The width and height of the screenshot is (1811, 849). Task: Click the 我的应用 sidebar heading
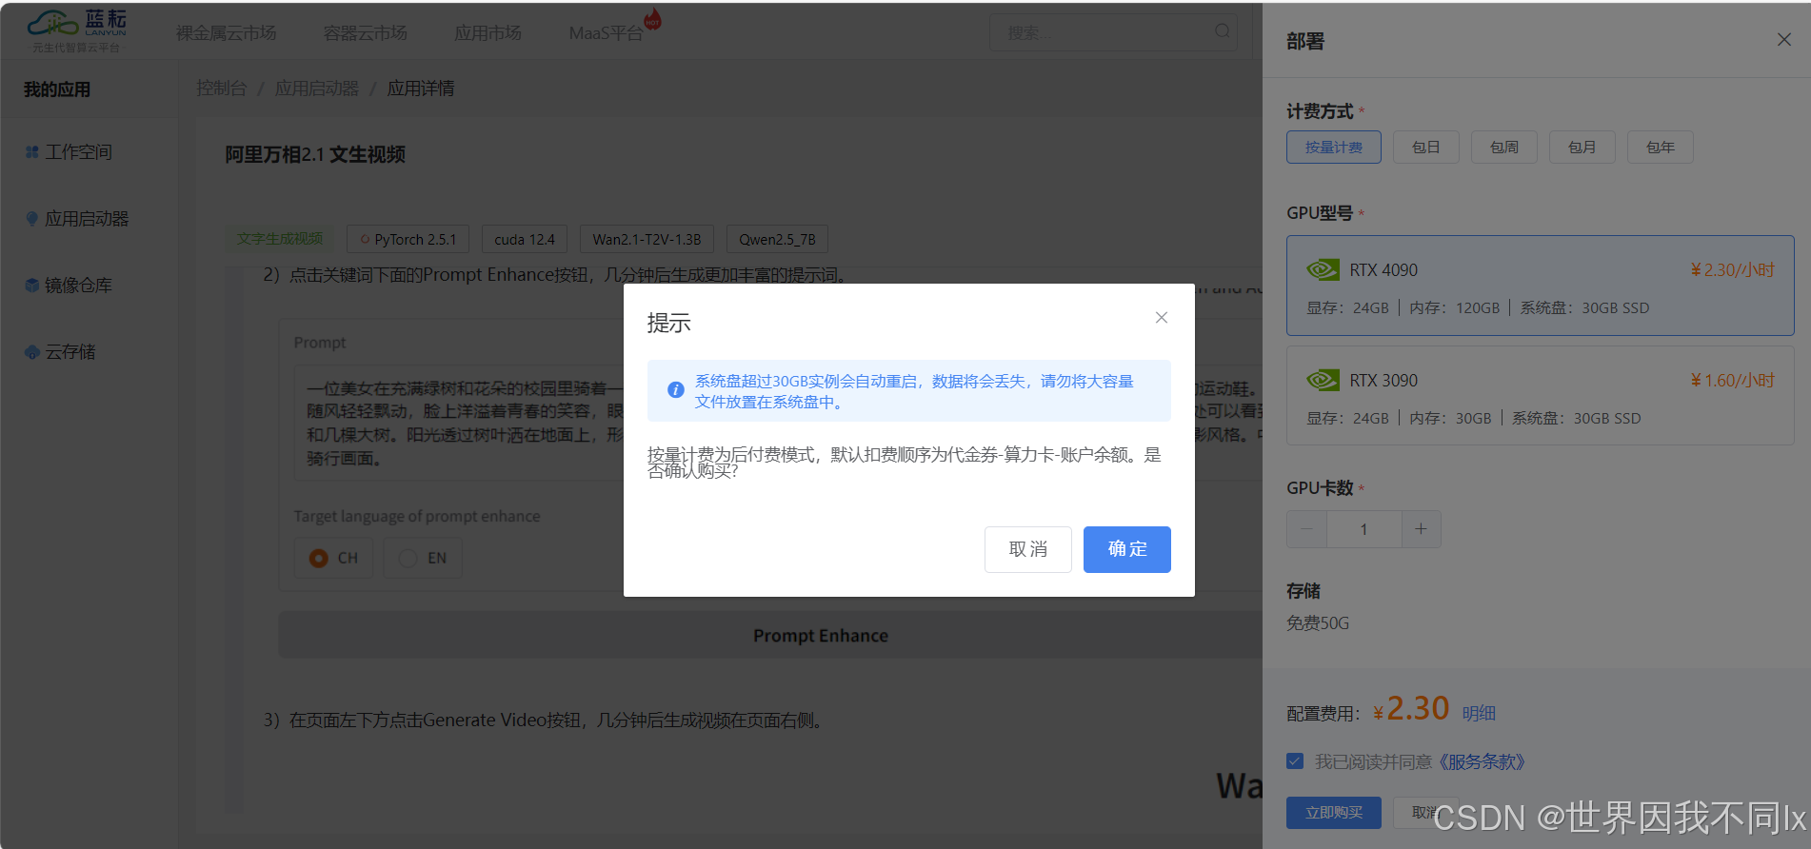(57, 89)
